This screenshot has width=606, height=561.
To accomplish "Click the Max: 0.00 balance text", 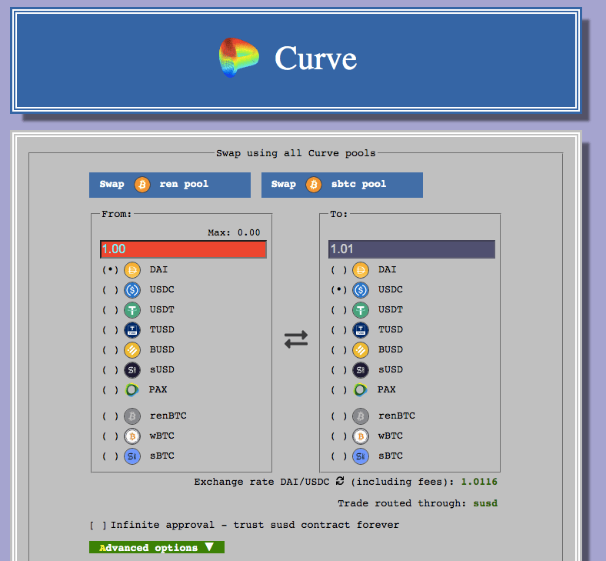I will (234, 232).
